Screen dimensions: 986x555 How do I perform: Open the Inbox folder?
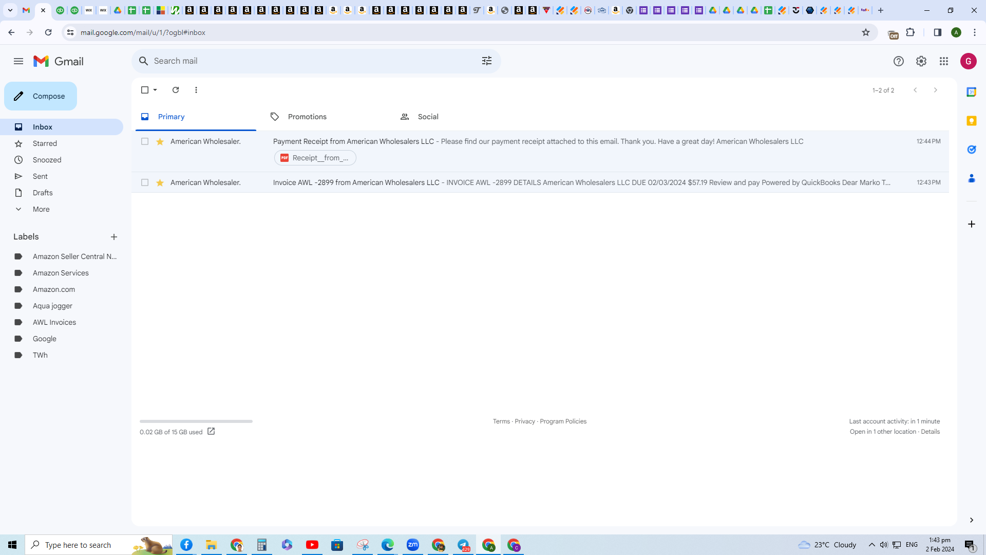(x=62, y=127)
